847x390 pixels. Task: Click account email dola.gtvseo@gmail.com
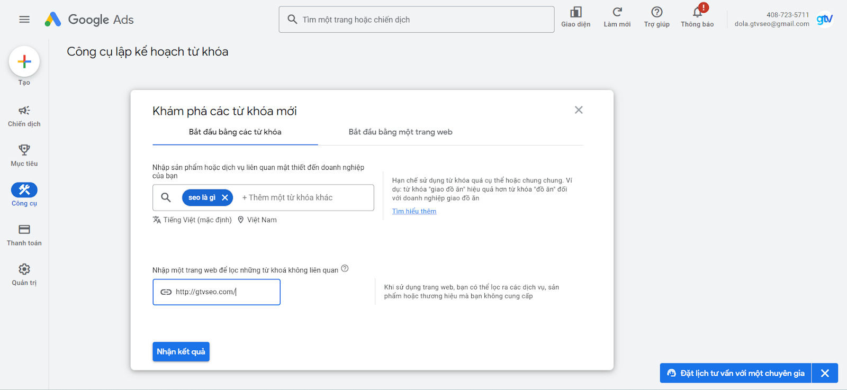pyautogui.click(x=772, y=24)
